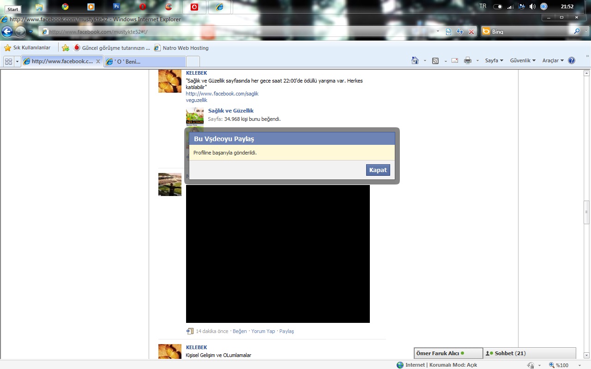
Task: Close the facebook.com browser tab
Action: point(98,61)
